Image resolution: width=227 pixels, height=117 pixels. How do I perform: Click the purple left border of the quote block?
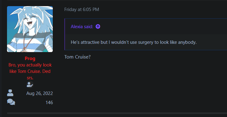tap(65, 34)
